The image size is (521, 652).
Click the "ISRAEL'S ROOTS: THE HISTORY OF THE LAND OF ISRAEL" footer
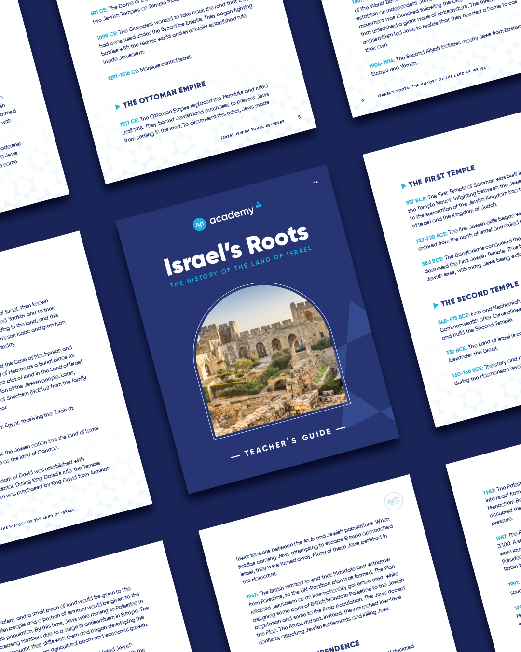pyautogui.click(x=431, y=81)
